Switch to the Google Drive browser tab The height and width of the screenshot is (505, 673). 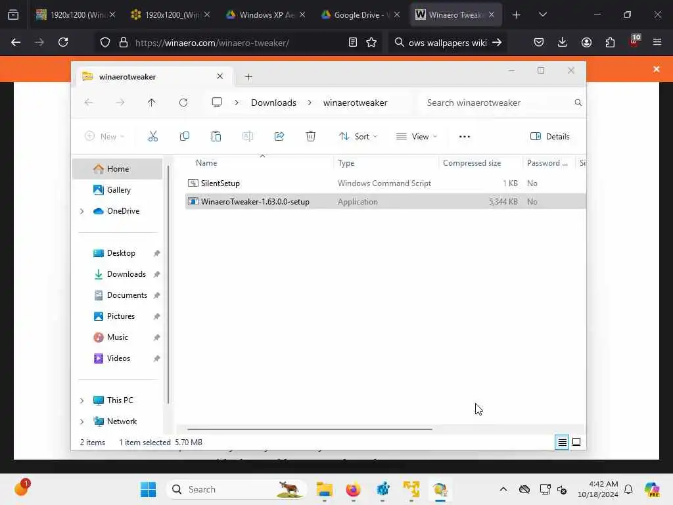coord(361,15)
